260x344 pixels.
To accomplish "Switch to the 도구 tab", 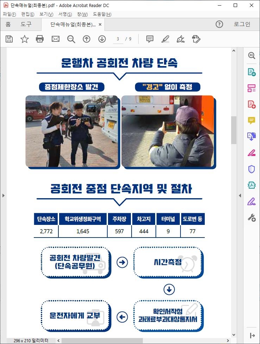I will (26, 25).
